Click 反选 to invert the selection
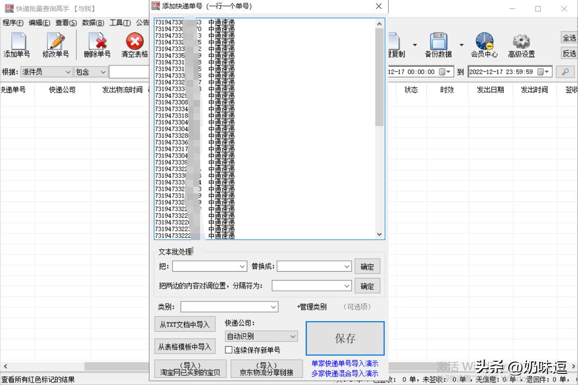The image size is (578, 385). (x=568, y=53)
